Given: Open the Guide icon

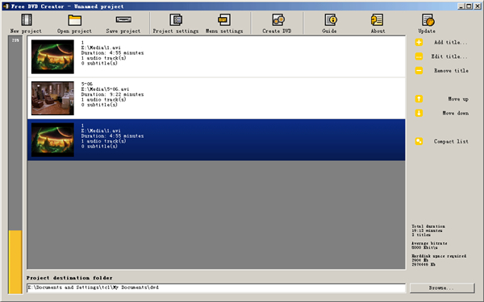Looking at the screenshot, I should [x=331, y=19].
